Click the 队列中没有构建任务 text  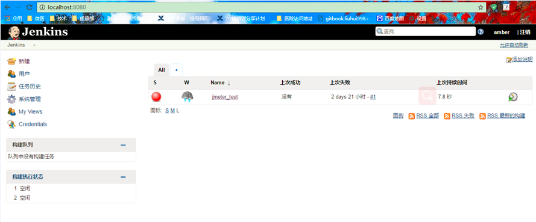tap(31, 156)
